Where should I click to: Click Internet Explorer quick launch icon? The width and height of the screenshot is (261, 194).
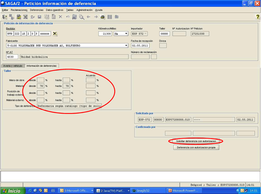[30, 191]
